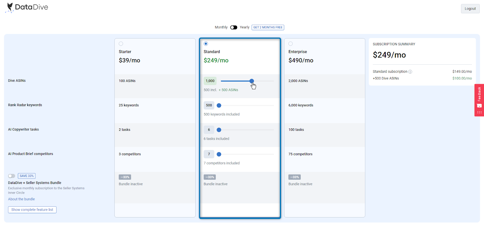The height and width of the screenshot is (225, 484).
Task: Click the AI Product Brief competitors slider handle
Action: click(219, 154)
